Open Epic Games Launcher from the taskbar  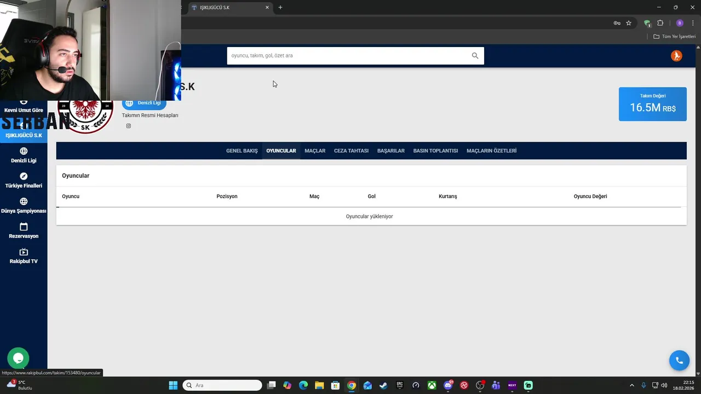[x=400, y=385]
